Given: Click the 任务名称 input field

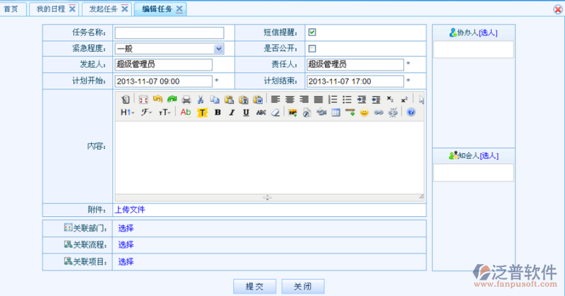Looking at the screenshot, I should coord(169,32).
